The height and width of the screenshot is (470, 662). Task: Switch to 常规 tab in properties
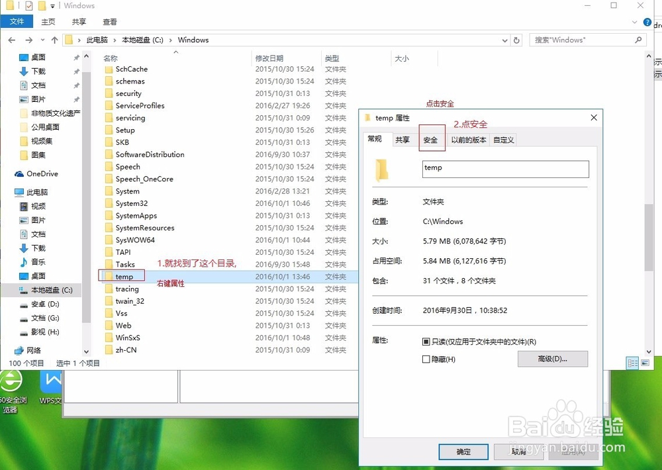tap(375, 138)
